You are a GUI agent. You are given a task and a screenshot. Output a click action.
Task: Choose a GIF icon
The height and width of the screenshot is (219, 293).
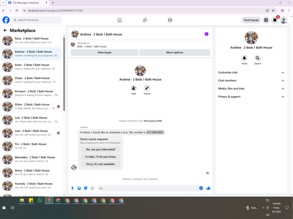coord(92,188)
